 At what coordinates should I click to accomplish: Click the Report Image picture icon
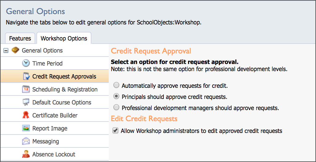pos(26,128)
